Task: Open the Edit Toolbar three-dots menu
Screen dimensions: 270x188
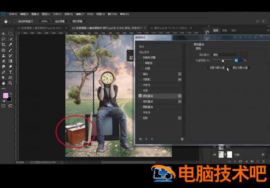Action: point(3,89)
